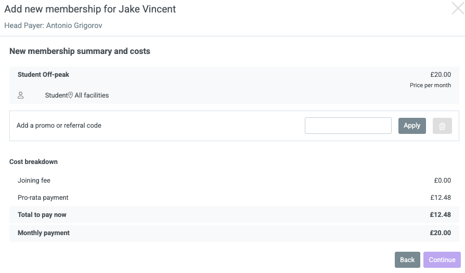The width and height of the screenshot is (465, 273).
Task: Focus the promo or referral code field
Action: (348, 126)
